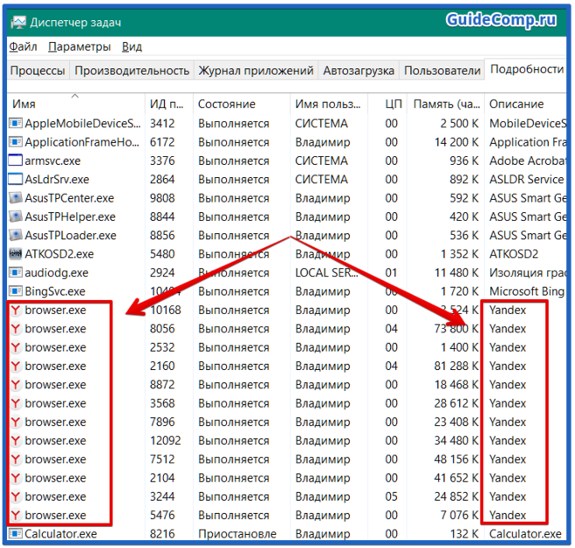Screen dimensions: 575x548
Task: Open the Параметры menu
Action: tap(79, 46)
